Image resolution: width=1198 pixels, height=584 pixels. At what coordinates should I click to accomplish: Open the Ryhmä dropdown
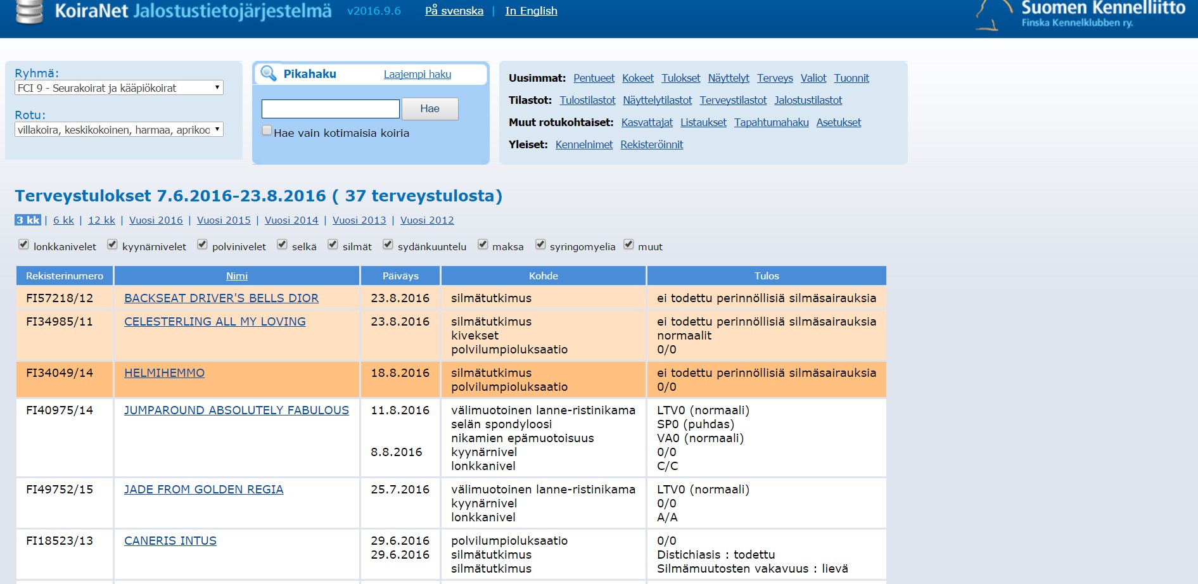(118, 88)
